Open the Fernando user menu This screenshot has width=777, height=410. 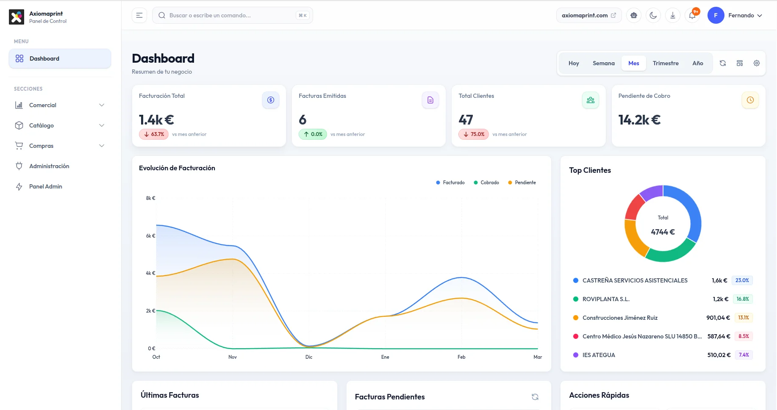pos(736,15)
